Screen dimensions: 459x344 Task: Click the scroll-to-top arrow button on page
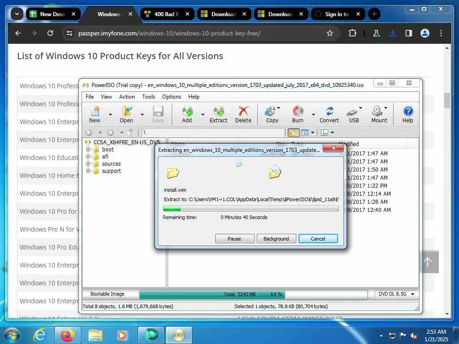point(428,262)
